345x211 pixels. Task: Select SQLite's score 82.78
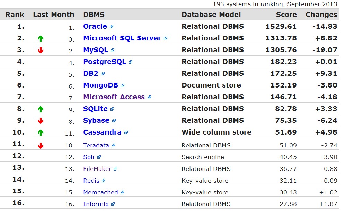(286, 109)
